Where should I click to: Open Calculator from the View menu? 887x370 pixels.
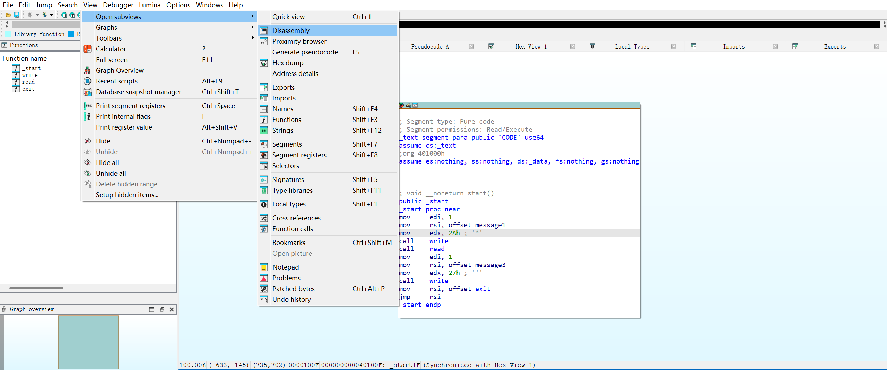click(x=169, y=49)
